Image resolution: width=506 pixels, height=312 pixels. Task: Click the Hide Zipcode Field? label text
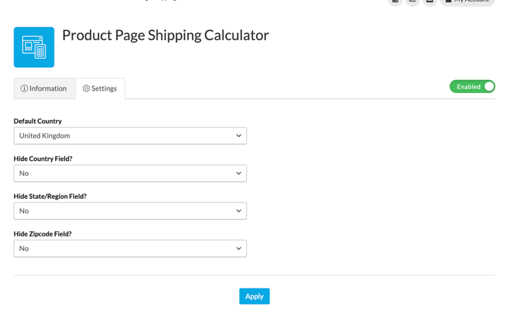pos(42,234)
